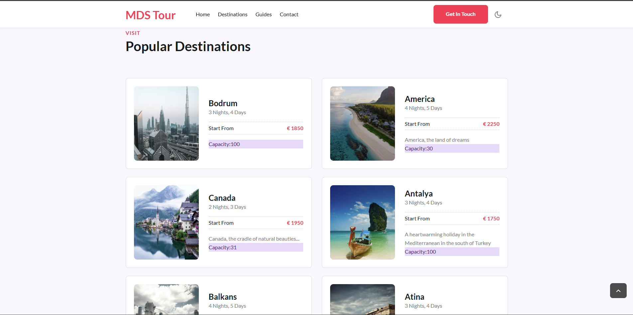Click '4 Nights, 5 Days' under America
This screenshot has height=315, width=633.
click(x=424, y=108)
